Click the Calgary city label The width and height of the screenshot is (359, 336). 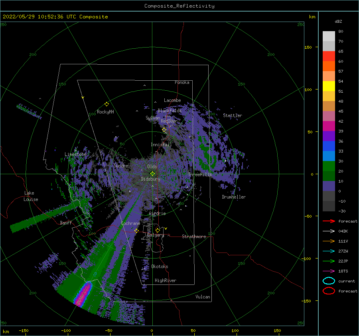[x=156, y=235]
